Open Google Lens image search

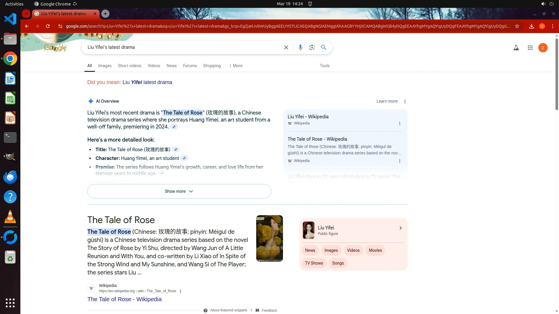312,47
